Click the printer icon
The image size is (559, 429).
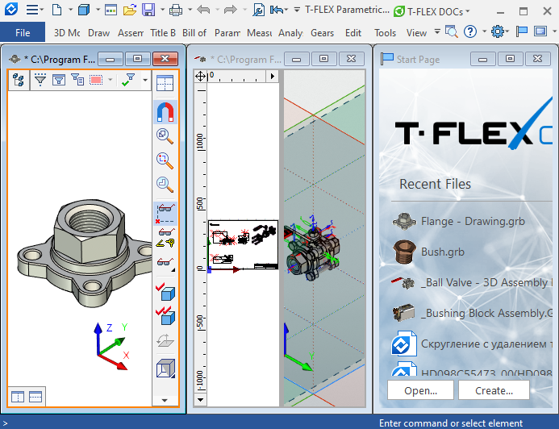[x=176, y=10]
